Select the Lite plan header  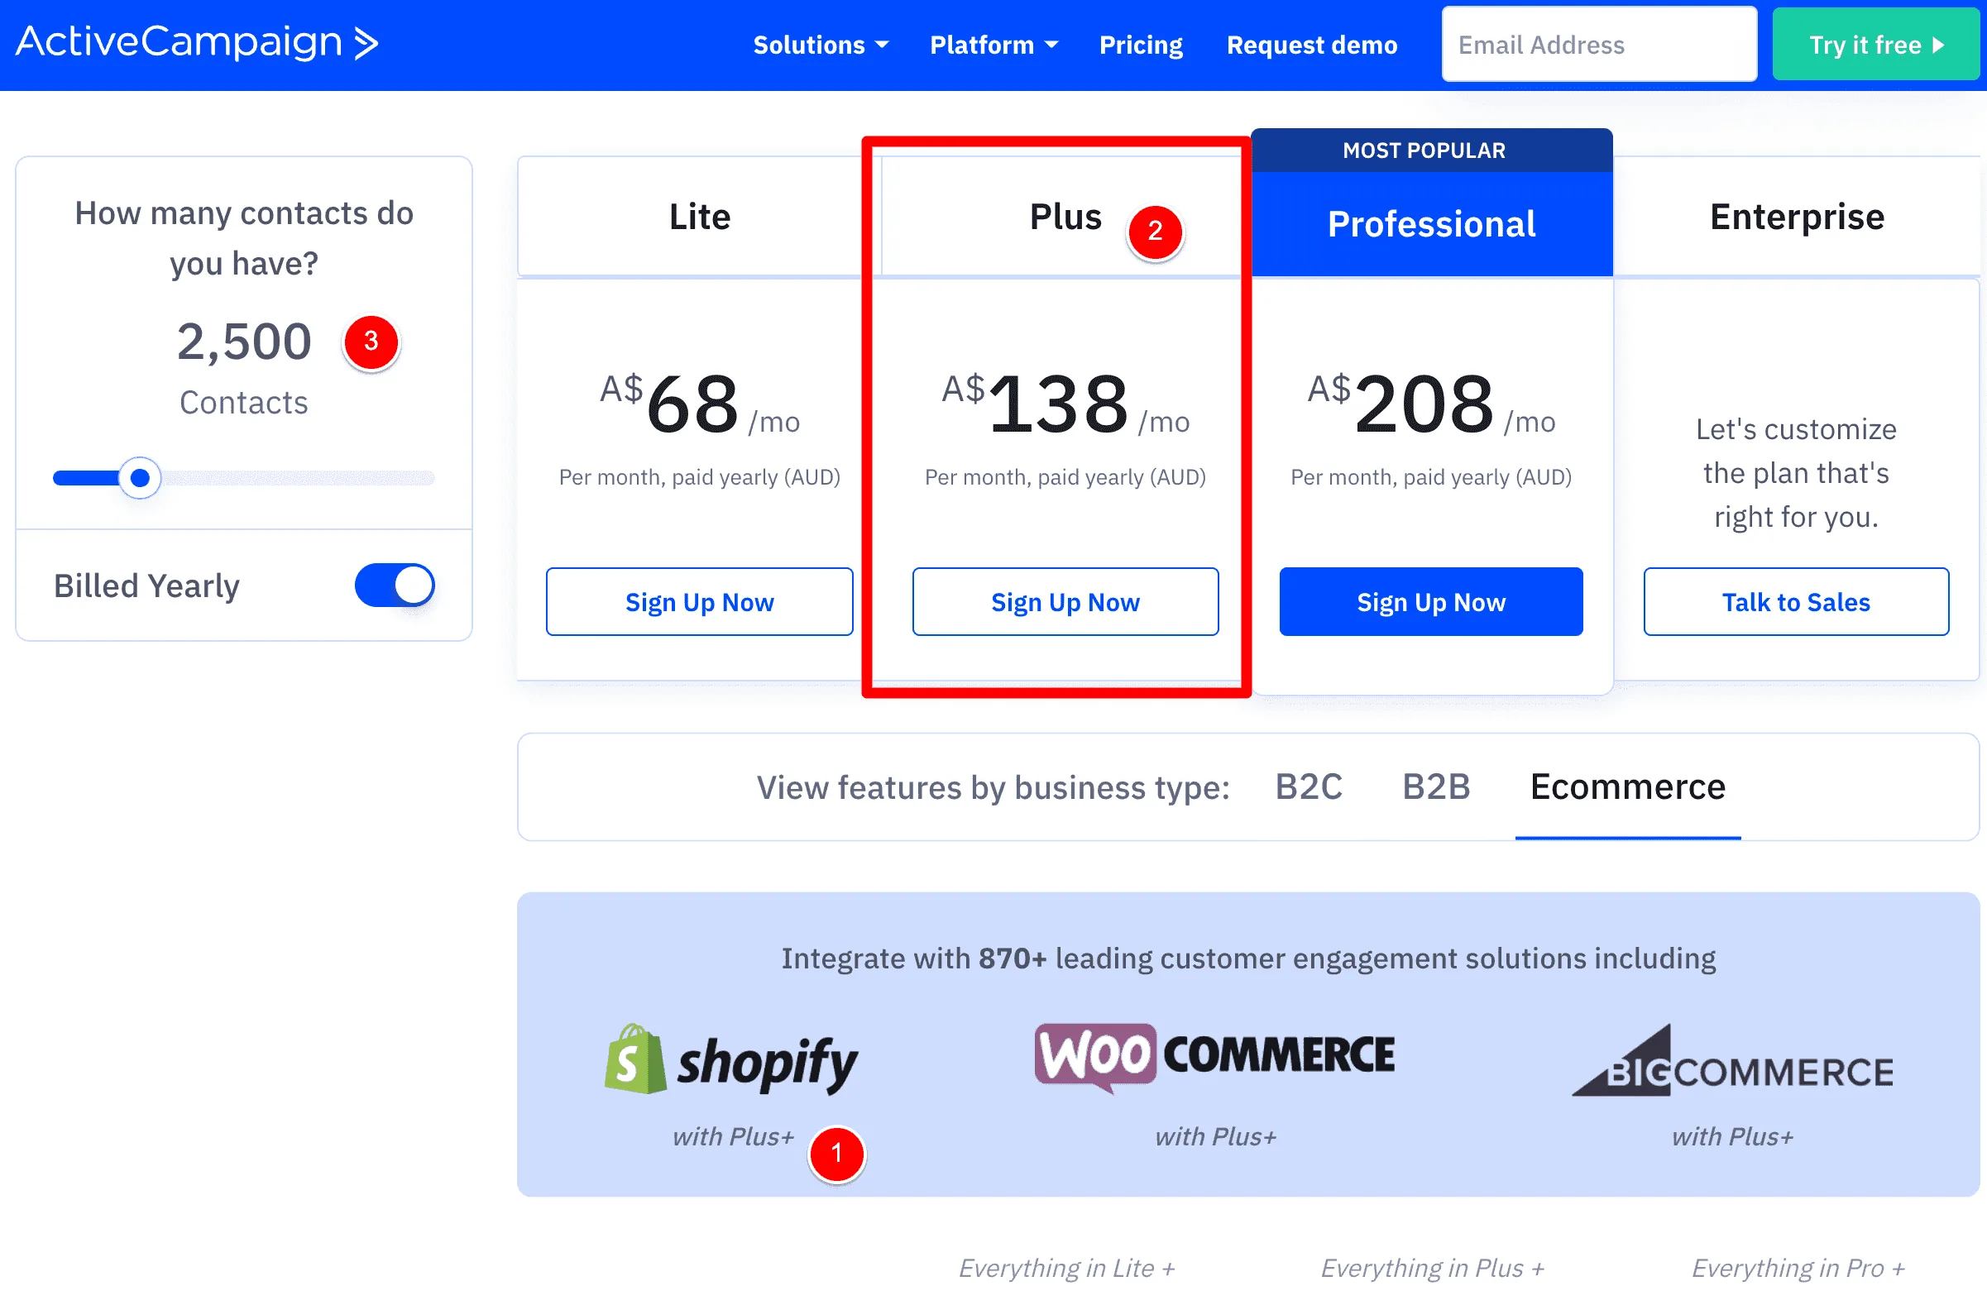pos(700,216)
